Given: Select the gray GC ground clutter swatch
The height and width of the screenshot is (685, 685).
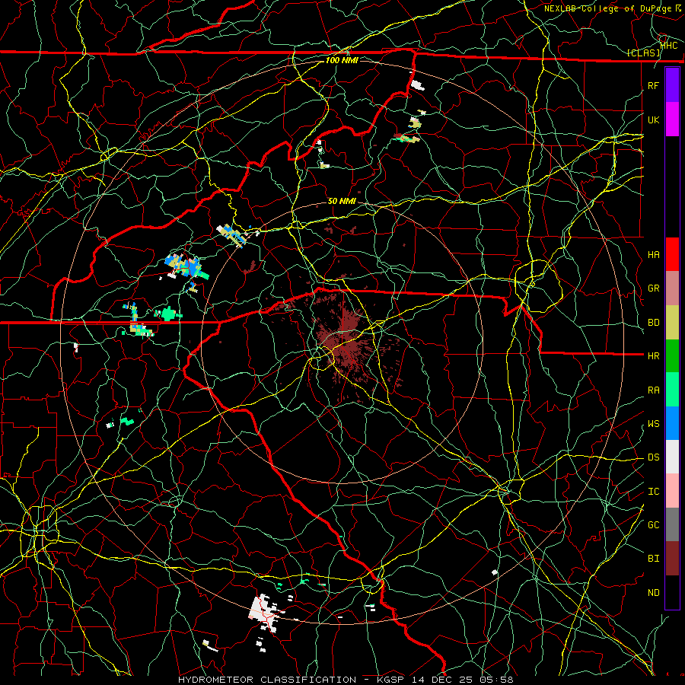Looking at the screenshot, I should (x=672, y=524).
